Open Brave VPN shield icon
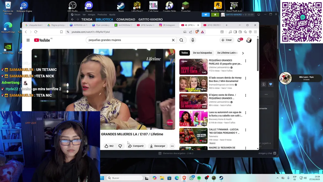The width and height of the screenshot is (323, 182). [x=250, y=32]
